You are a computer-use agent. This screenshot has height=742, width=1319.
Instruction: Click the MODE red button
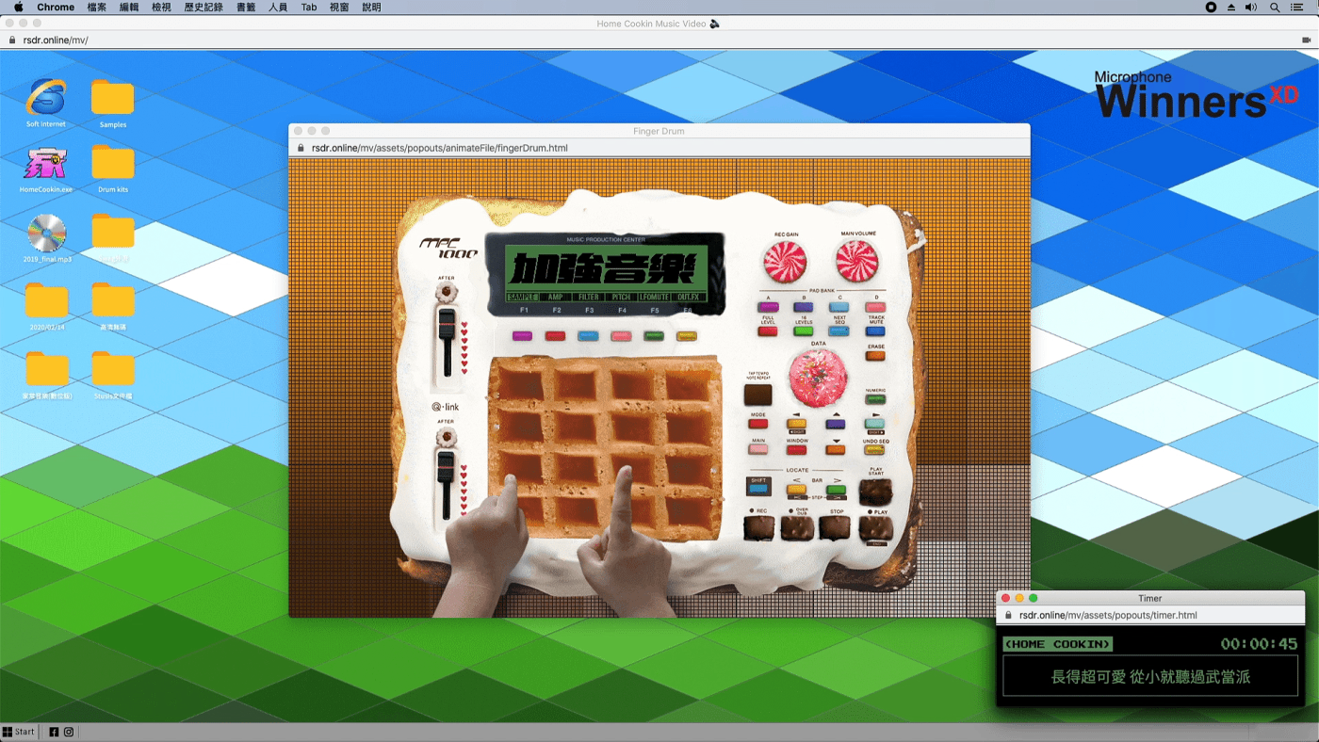(x=757, y=424)
